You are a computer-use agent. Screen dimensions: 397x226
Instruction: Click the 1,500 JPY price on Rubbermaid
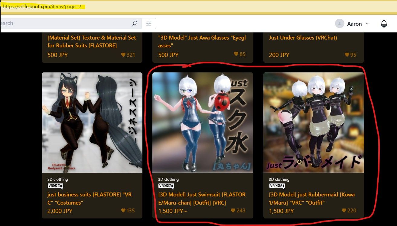point(281,211)
